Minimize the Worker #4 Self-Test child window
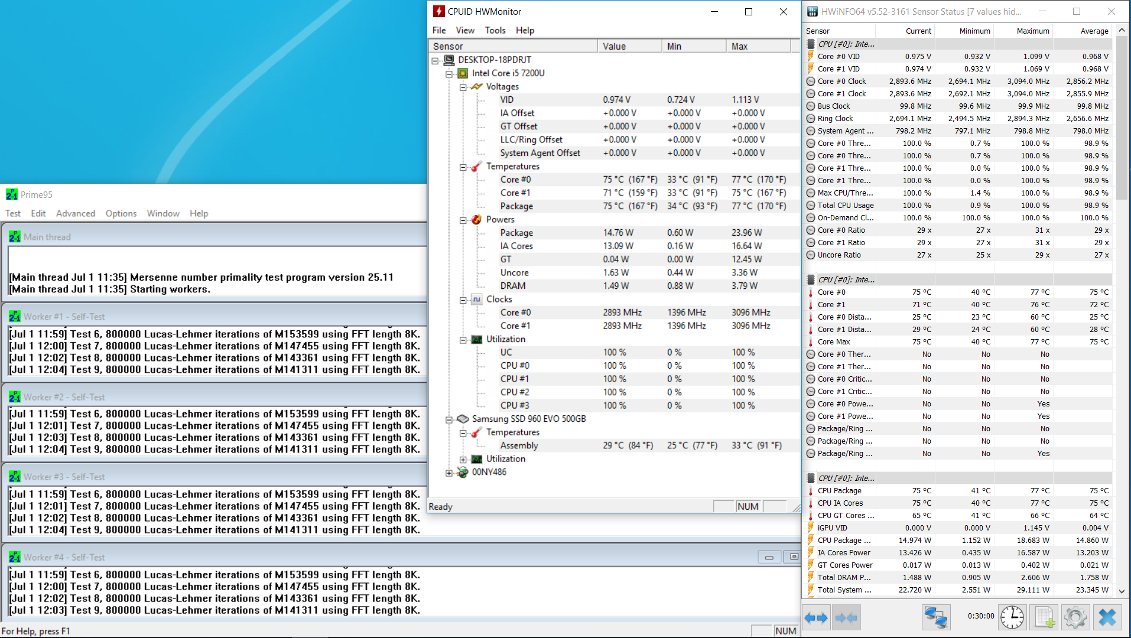The height and width of the screenshot is (638, 1131). pos(769,557)
